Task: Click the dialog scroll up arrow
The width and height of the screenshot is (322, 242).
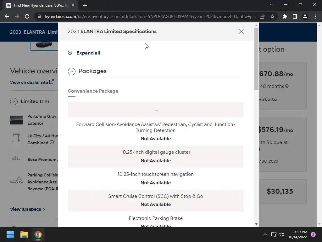Action: pyautogui.click(x=256, y=25)
